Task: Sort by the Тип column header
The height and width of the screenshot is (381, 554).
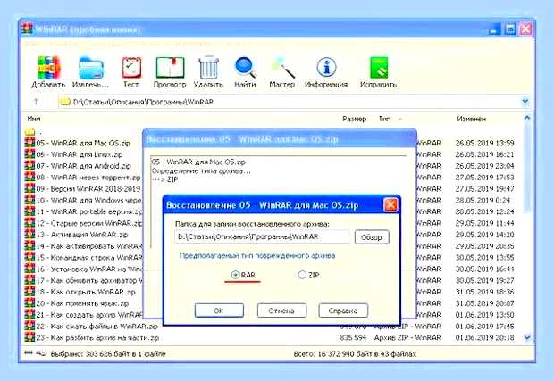Action: (x=385, y=119)
